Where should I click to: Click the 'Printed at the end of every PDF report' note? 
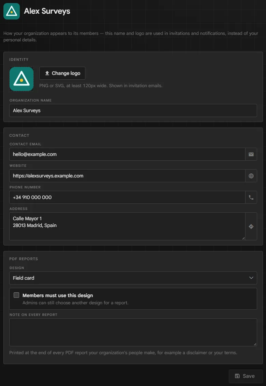pyautogui.click(x=123, y=353)
